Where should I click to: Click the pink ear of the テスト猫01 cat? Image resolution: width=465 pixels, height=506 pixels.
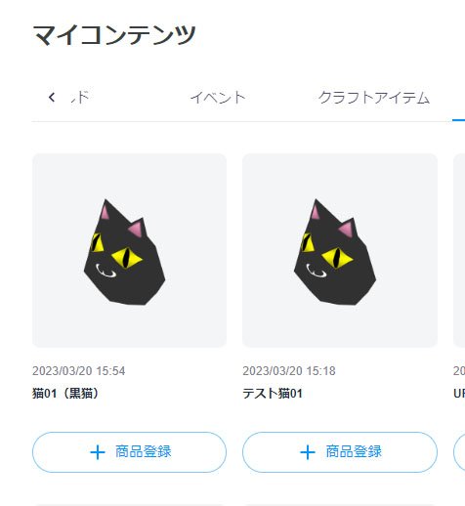point(349,228)
